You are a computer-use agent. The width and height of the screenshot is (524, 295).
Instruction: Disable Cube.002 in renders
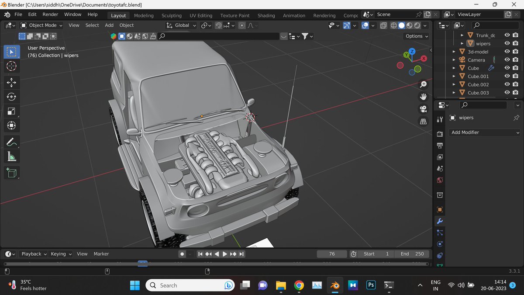tap(516, 84)
